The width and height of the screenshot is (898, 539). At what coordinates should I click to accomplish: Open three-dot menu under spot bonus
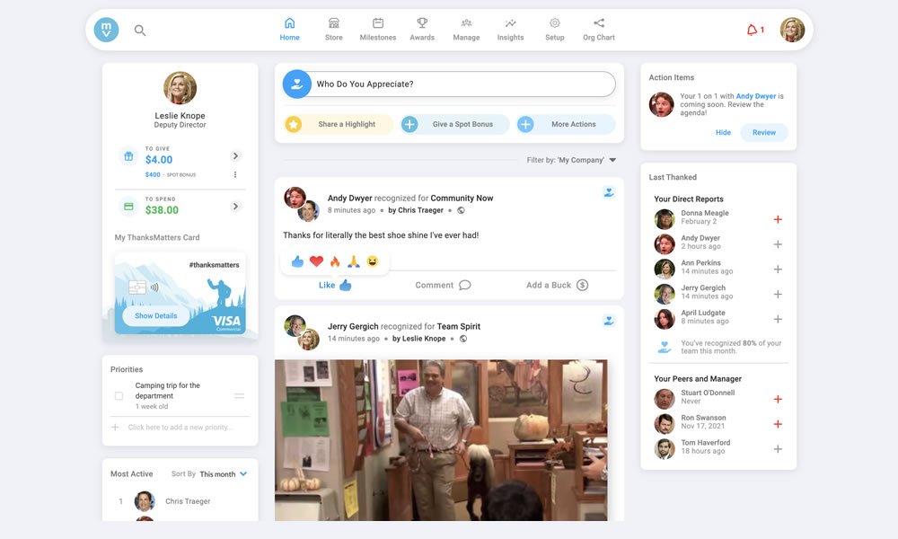click(x=235, y=174)
